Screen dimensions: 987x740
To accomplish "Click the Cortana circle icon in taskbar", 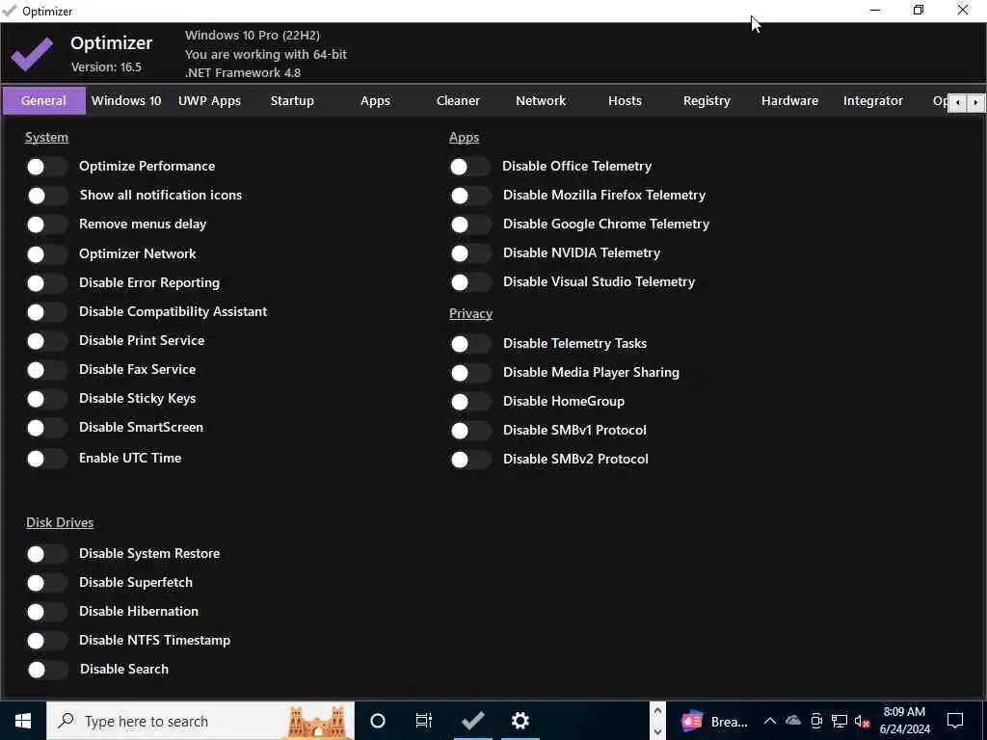I will [x=378, y=721].
